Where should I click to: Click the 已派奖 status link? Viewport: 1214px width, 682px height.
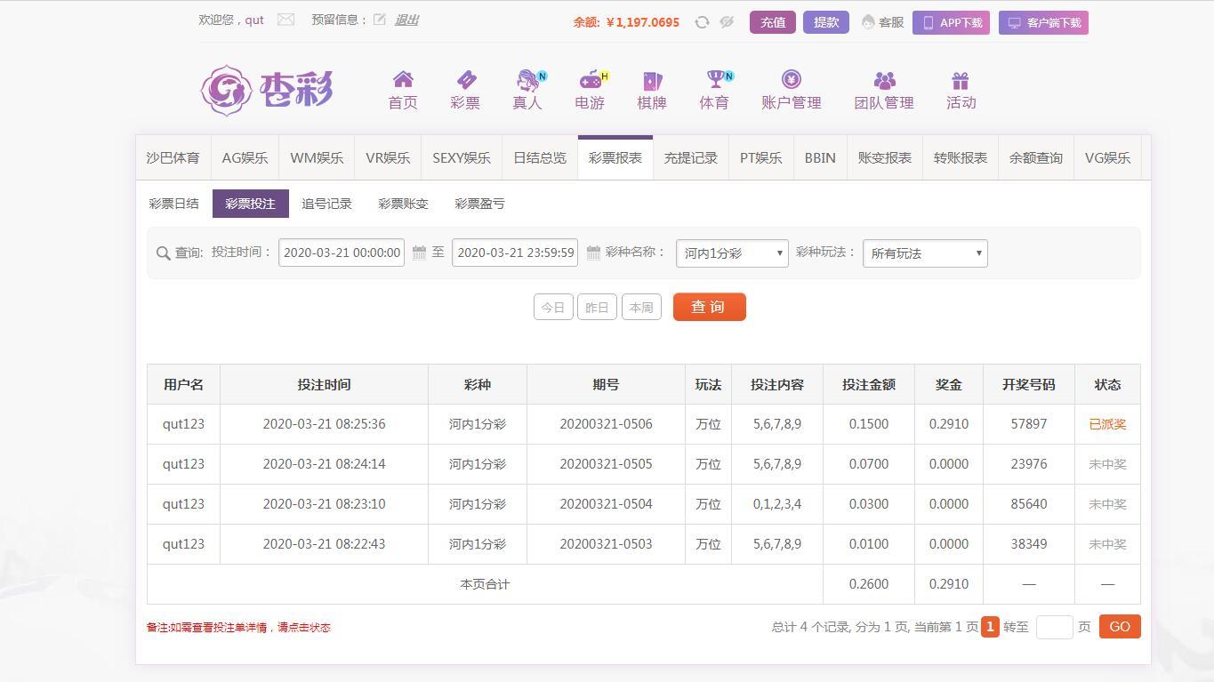click(1107, 424)
